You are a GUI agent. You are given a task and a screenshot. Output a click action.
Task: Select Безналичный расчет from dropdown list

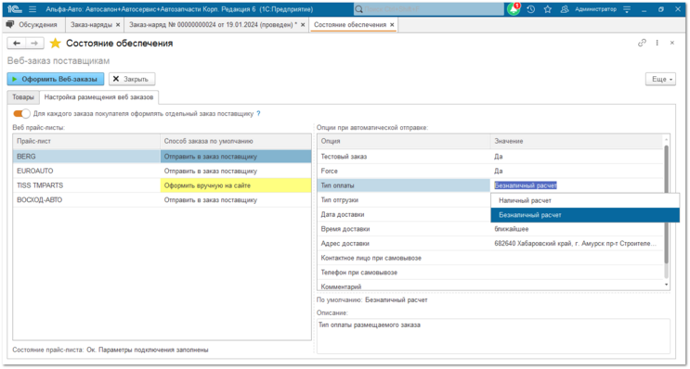(x=585, y=215)
